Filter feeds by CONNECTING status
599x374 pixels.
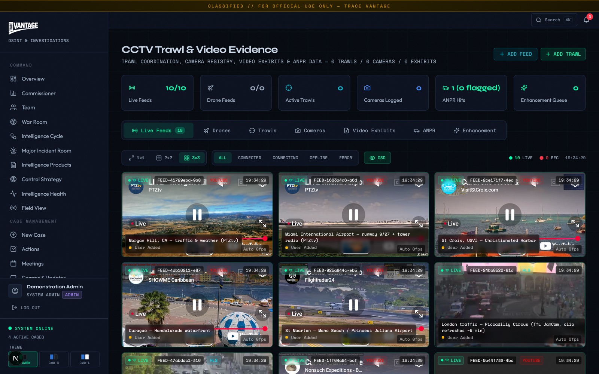pos(285,158)
